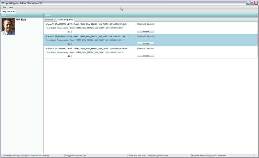Open user count link in A816011C row

(x=71, y=56)
